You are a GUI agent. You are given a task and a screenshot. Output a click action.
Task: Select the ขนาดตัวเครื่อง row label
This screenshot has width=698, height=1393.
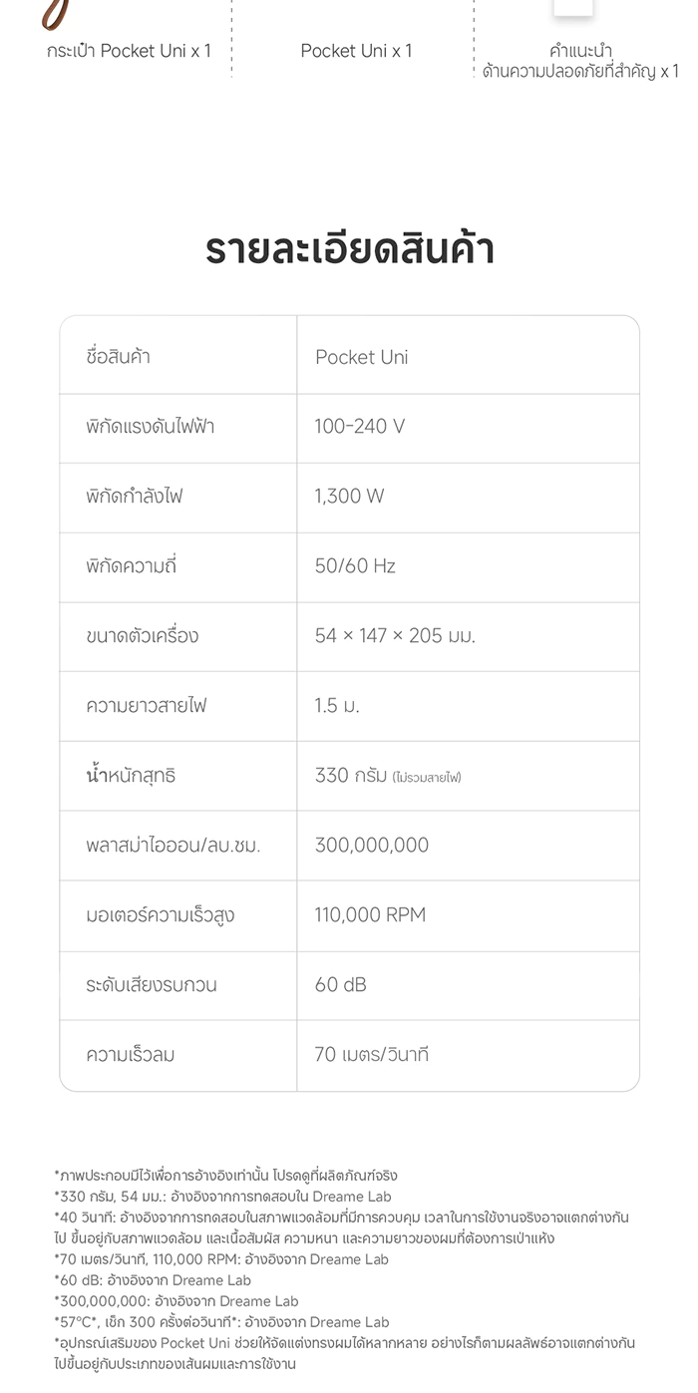click(x=142, y=636)
